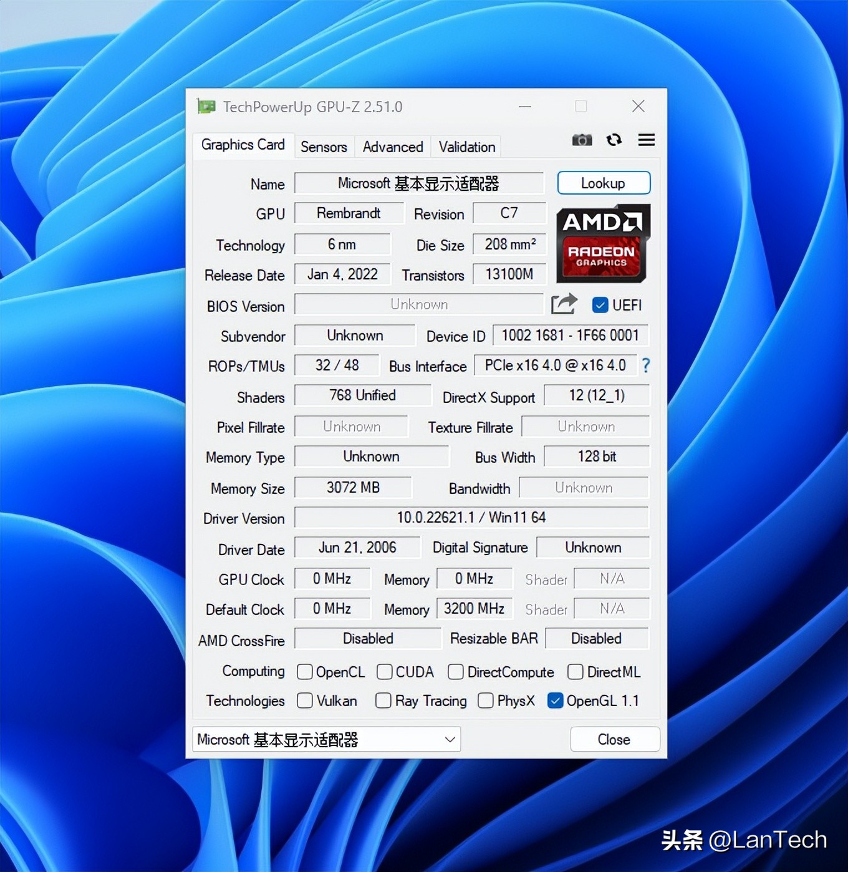Click the Digital Signature field
Image resolution: width=848 pixels, height=872 pixels.
593,548
